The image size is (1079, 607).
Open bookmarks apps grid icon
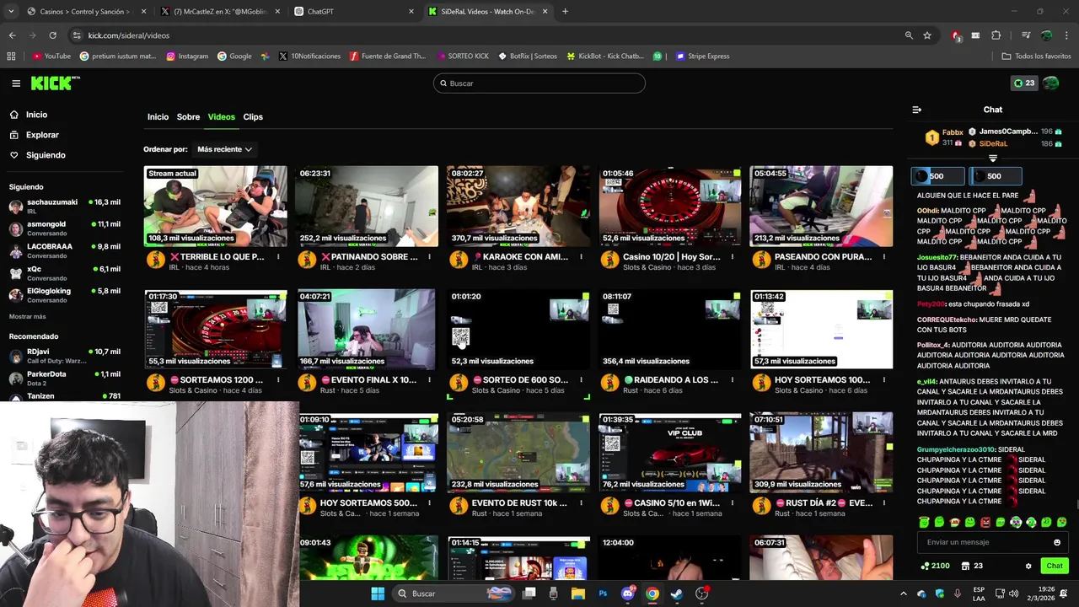point(11,56)
